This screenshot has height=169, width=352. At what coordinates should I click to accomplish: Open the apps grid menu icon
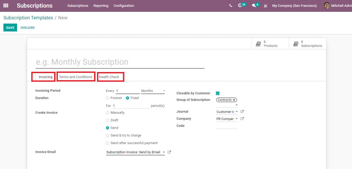pyautogui.click(x=5, y=5)
